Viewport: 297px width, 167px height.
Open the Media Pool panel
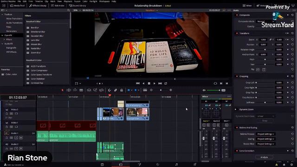click(x=17, y=6)
